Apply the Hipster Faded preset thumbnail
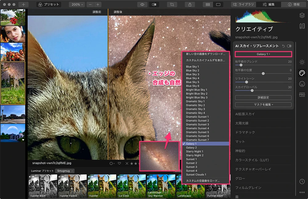This screenshot has width=308, height=199. pyautogui.click(x=72, y=186)
